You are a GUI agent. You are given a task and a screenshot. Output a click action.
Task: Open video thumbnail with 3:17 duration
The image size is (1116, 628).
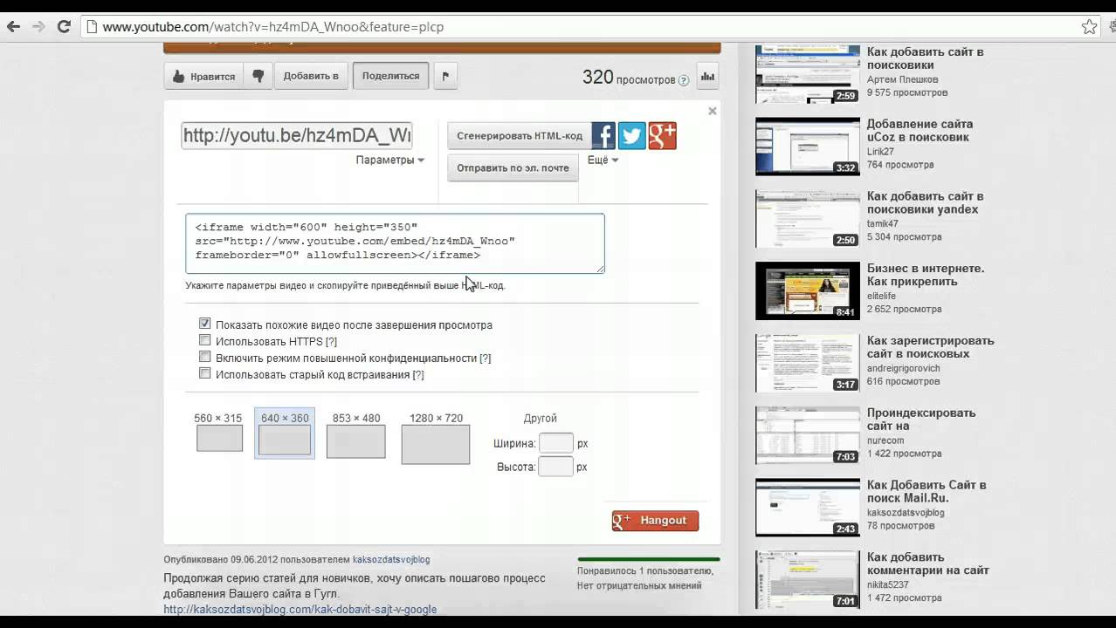(808, 363)
